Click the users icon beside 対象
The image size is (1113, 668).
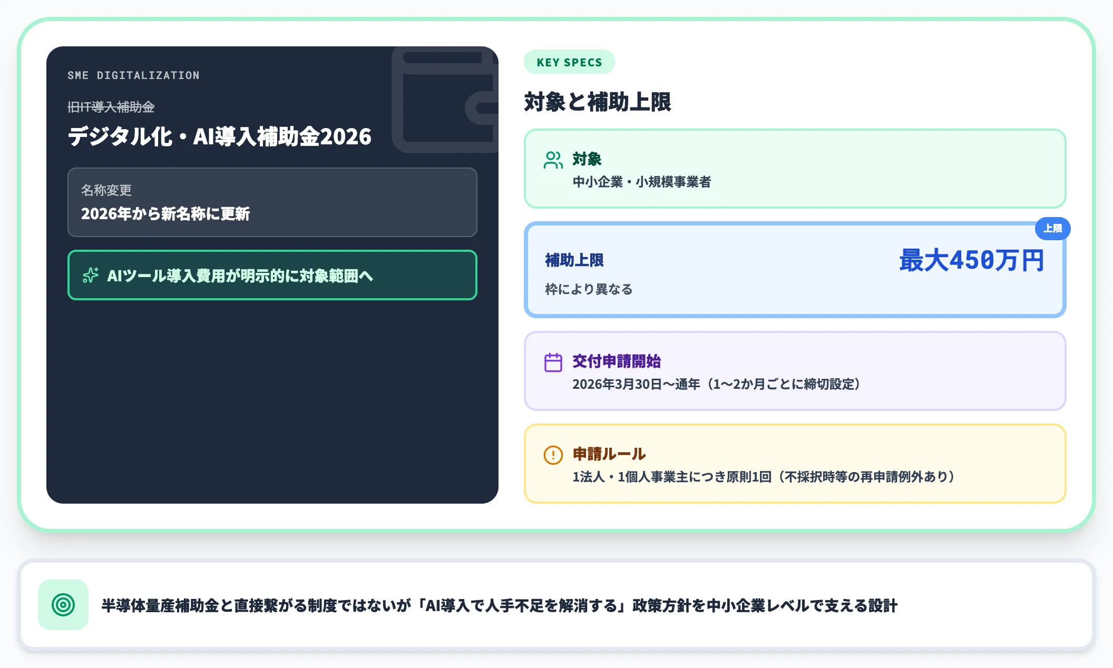[553, 160]
